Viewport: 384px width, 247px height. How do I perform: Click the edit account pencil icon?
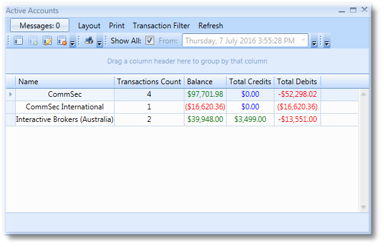coord(47,40)
